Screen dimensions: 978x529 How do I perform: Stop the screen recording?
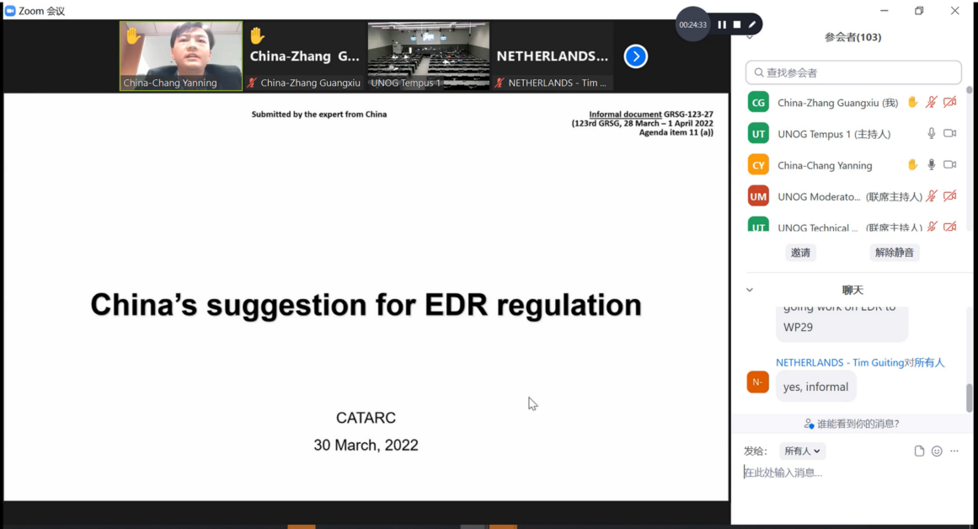[x=737, y=24]
